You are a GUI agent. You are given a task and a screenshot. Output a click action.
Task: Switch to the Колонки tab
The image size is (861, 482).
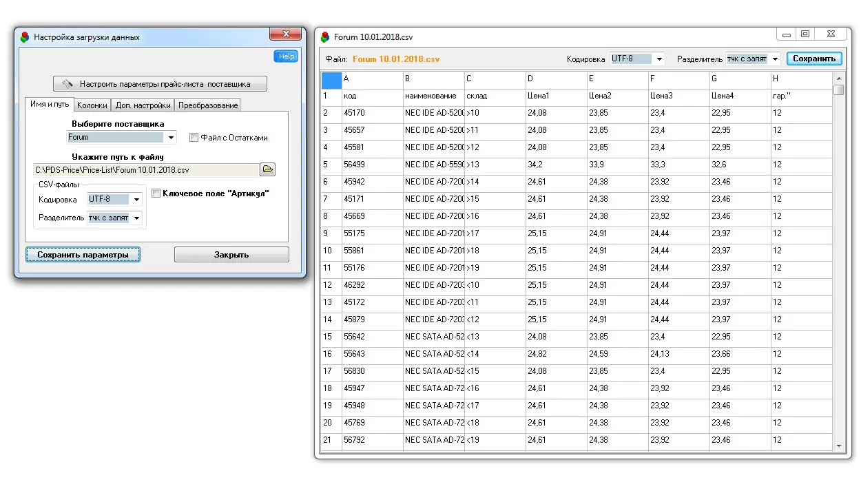coord(92,105)
